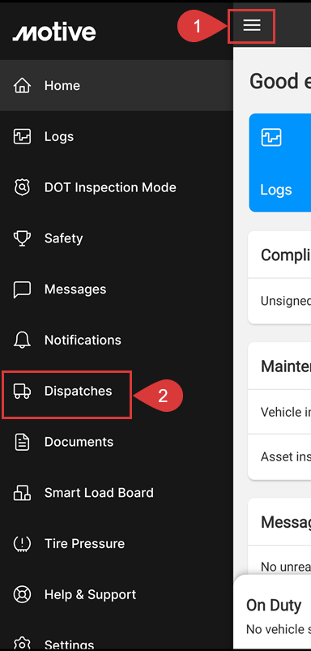Click the hamburger menu icon
311x651 pixels.
click(252, 26)
